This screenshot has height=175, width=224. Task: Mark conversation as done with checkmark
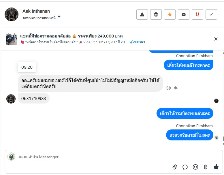pos(211,14)
